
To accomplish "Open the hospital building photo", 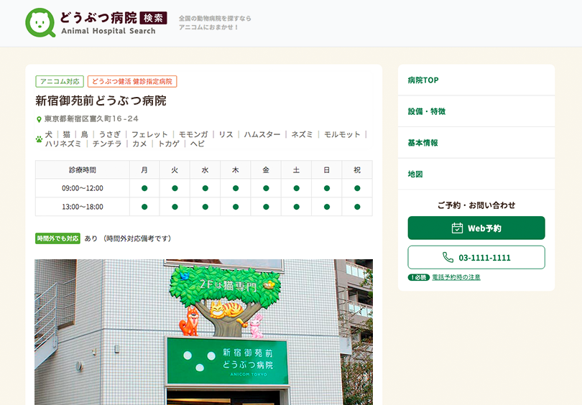I will point(203,332).
